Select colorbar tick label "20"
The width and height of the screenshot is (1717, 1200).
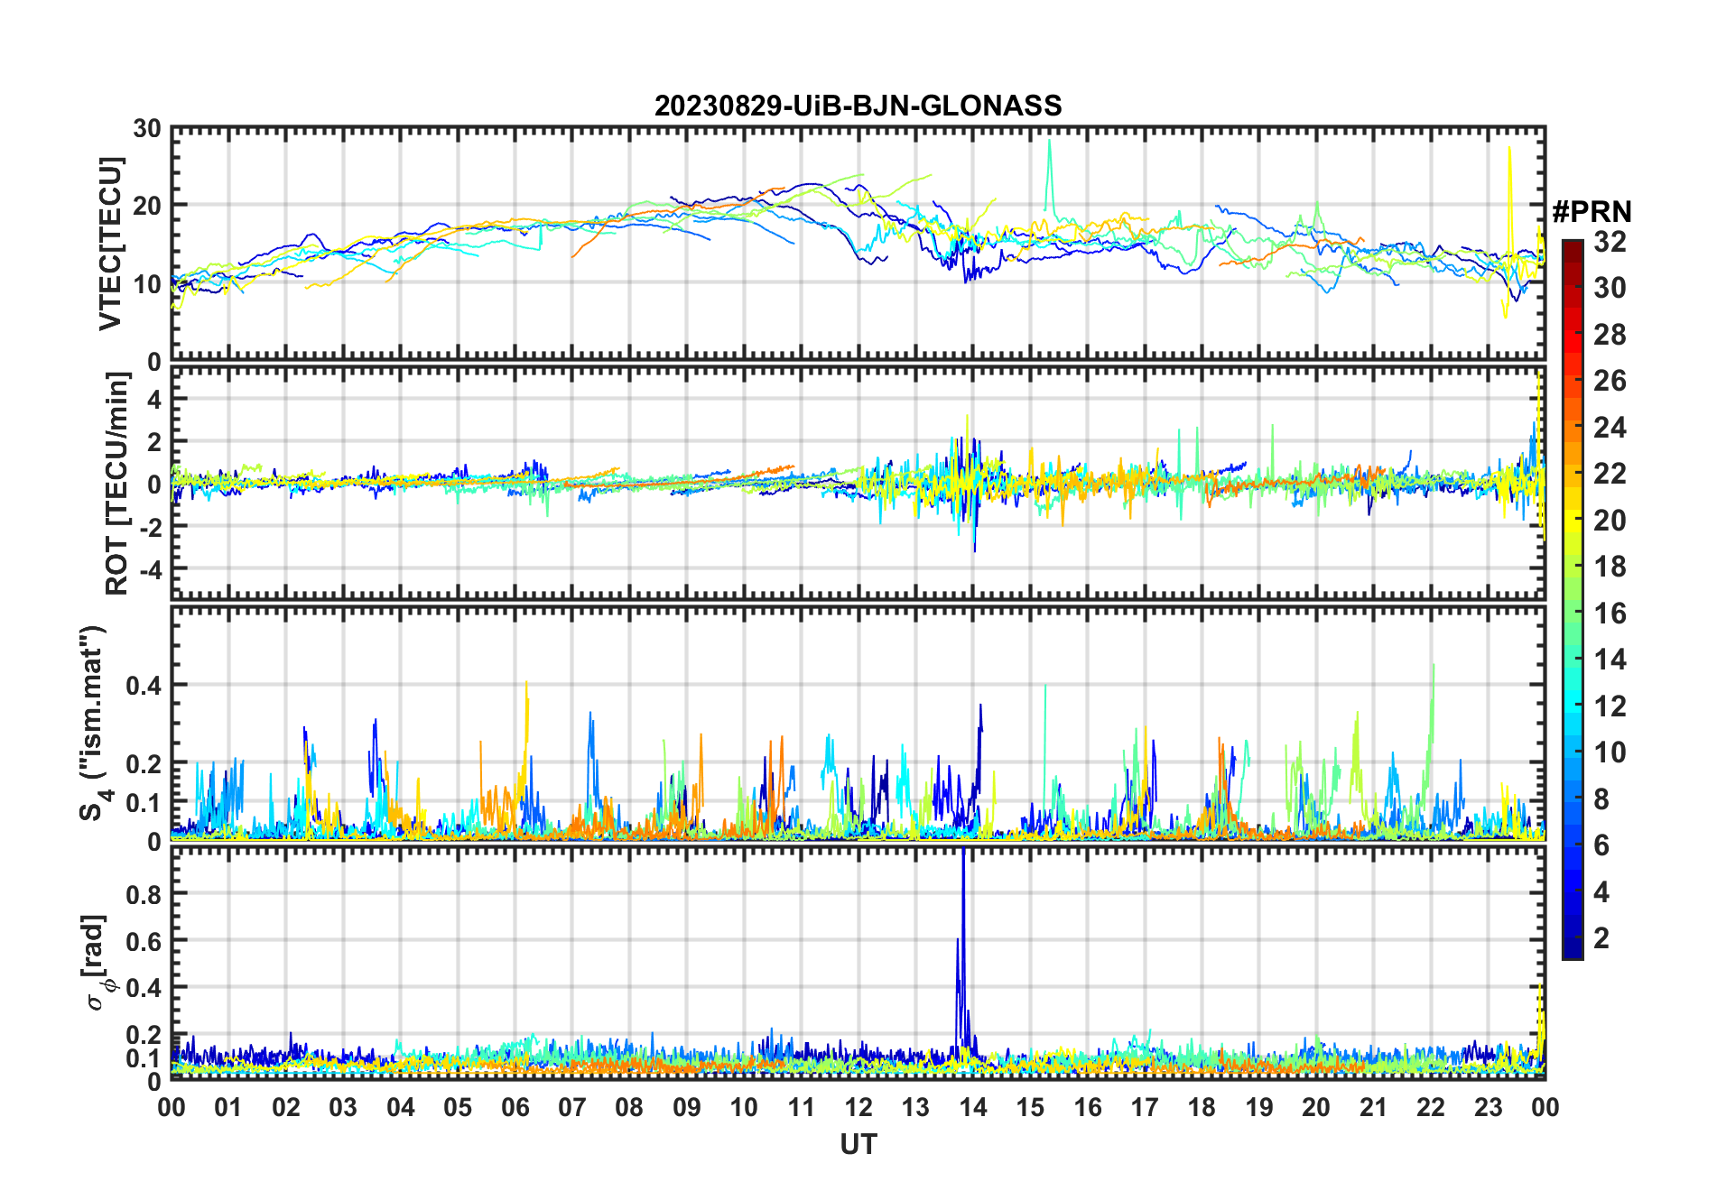tap(1610, 521)
